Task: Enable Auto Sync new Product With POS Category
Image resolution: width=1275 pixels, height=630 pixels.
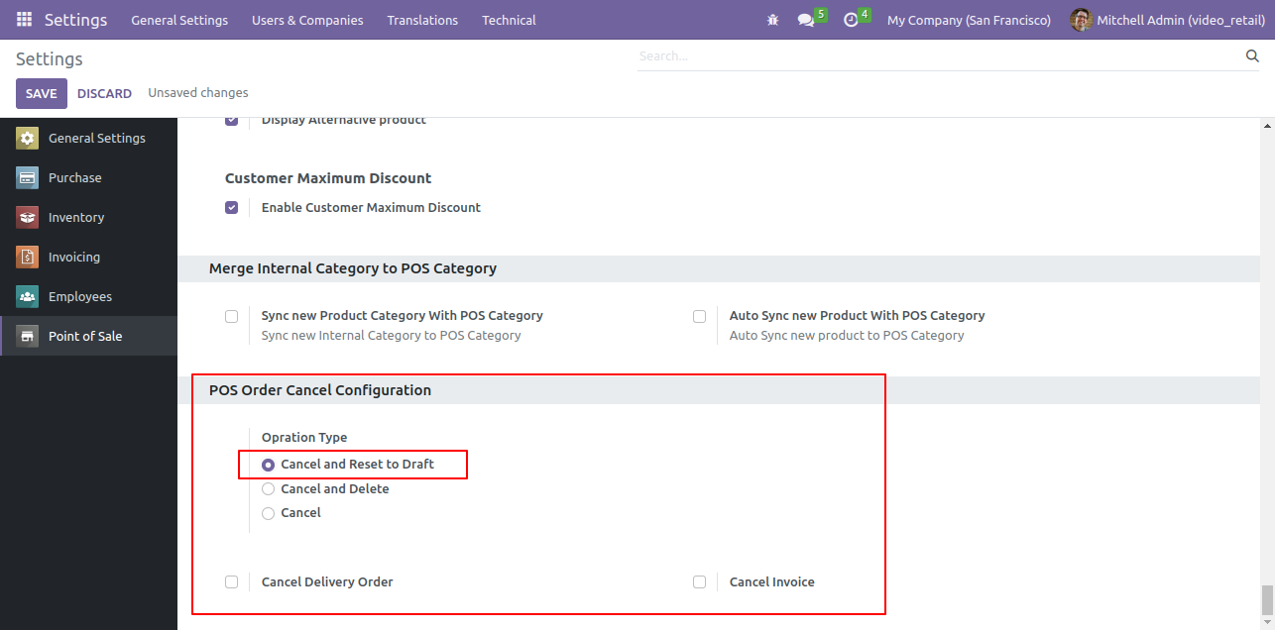Action: coord(700,317)
